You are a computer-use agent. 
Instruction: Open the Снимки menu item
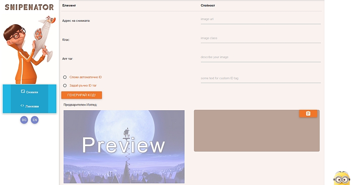(29, 92)
